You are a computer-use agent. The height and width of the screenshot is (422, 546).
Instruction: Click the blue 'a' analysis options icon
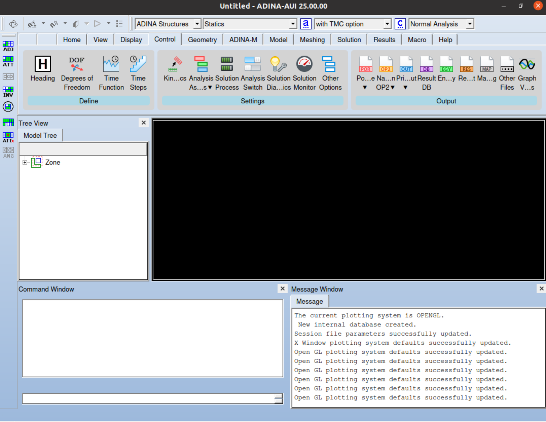click(306, 24)
